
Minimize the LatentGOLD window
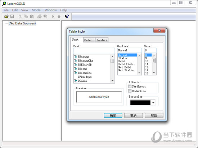(174, 3)
